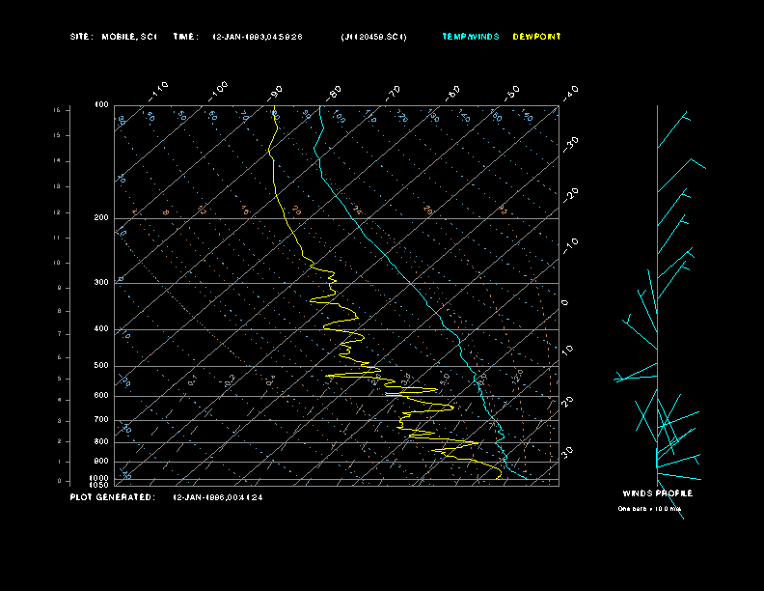Click the "7" tick on the height scale
Screen dimensions: 764x591
coord(60,334)
